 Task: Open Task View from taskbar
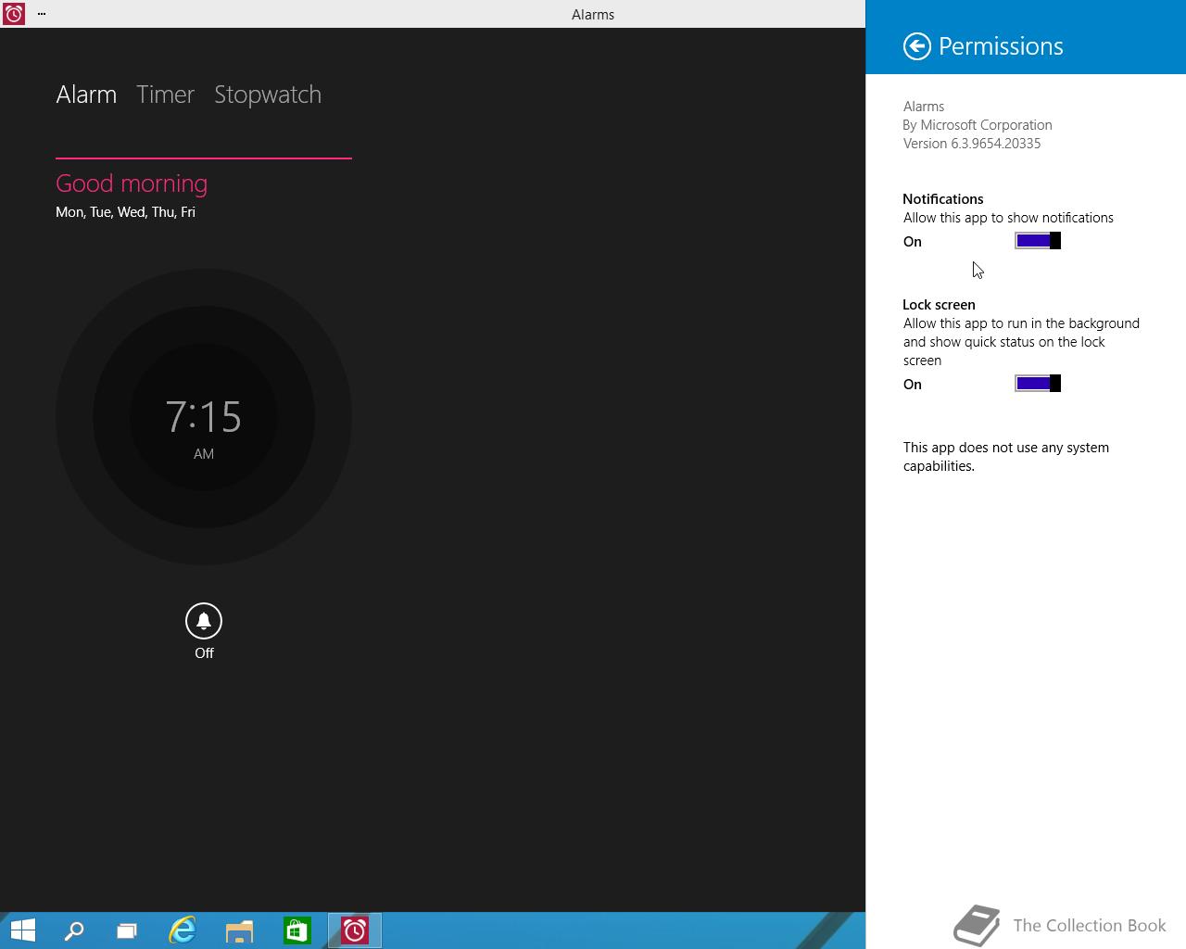pyautogui.click(x=127, y=930)
